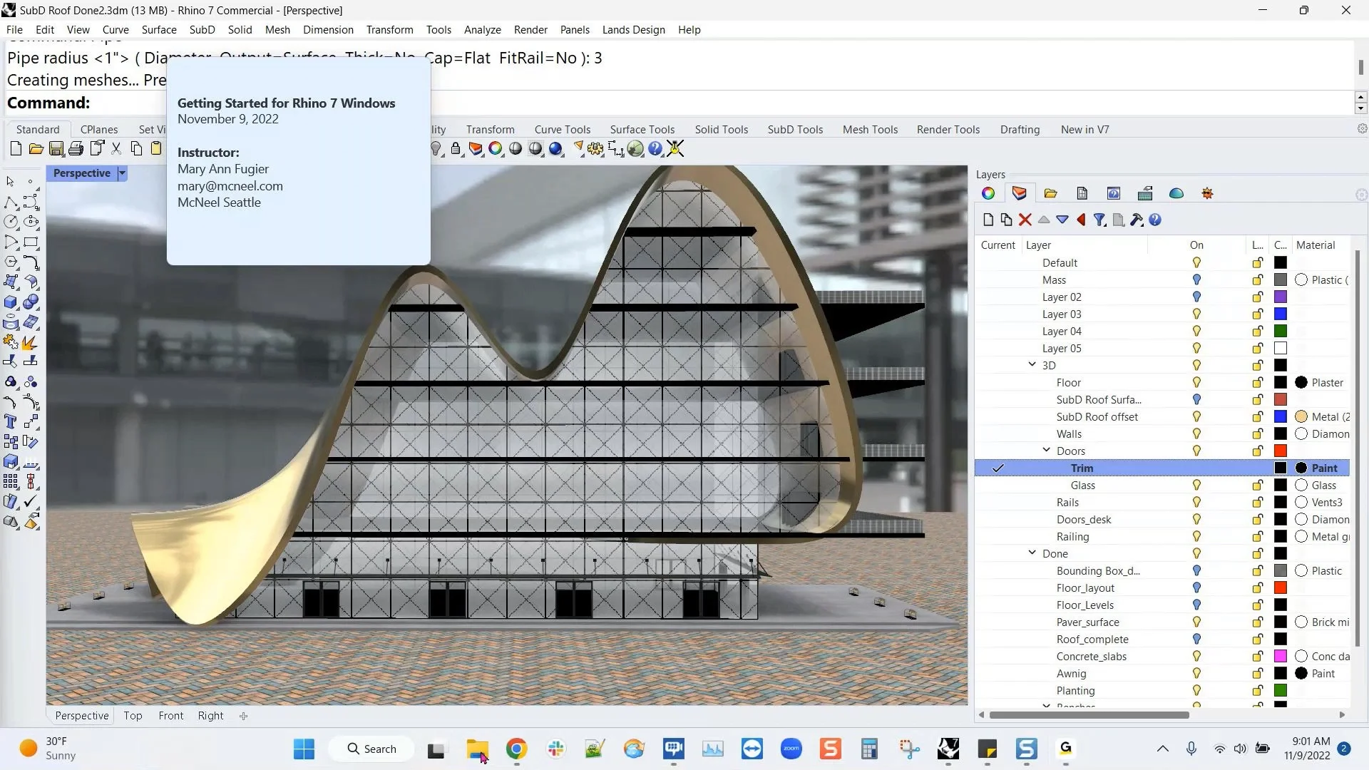
Task: Toggle visibility bulb for Walls layer
Action: coord(1196,434)
